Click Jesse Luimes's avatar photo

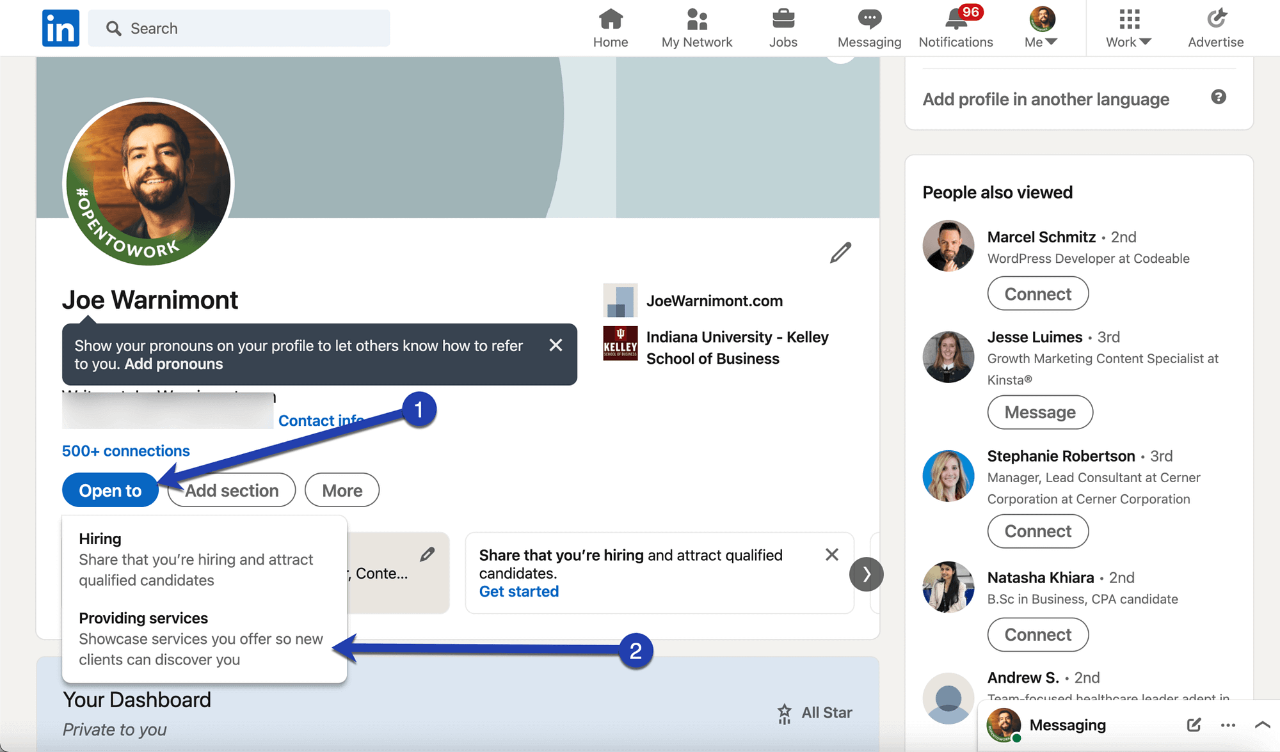pos(948,357)
